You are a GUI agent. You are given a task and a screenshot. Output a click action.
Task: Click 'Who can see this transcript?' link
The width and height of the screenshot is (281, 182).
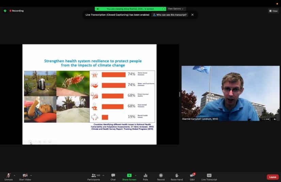coord(169,15)
